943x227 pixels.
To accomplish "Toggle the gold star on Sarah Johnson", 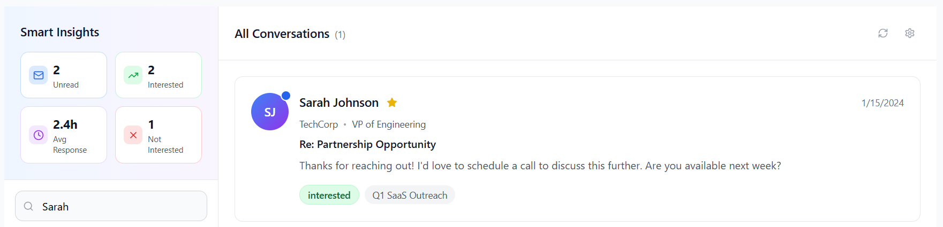I will [x=392, y=102].
